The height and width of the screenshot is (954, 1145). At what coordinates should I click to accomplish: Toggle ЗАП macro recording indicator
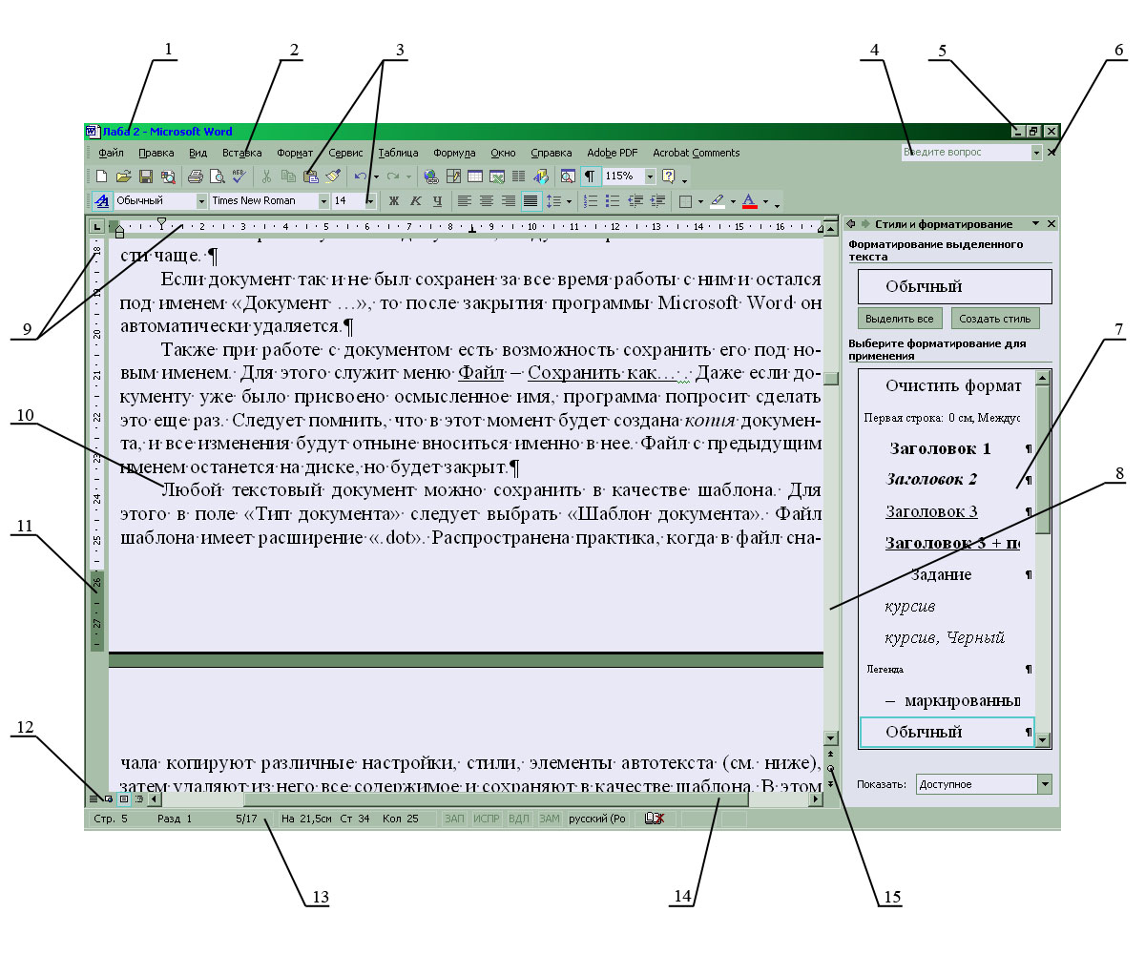454,819
